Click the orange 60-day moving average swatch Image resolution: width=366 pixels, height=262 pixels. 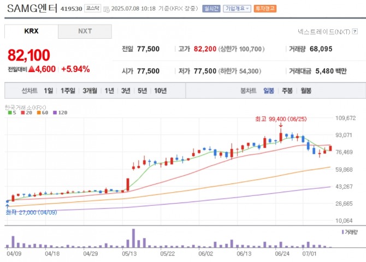click(39, 112)
